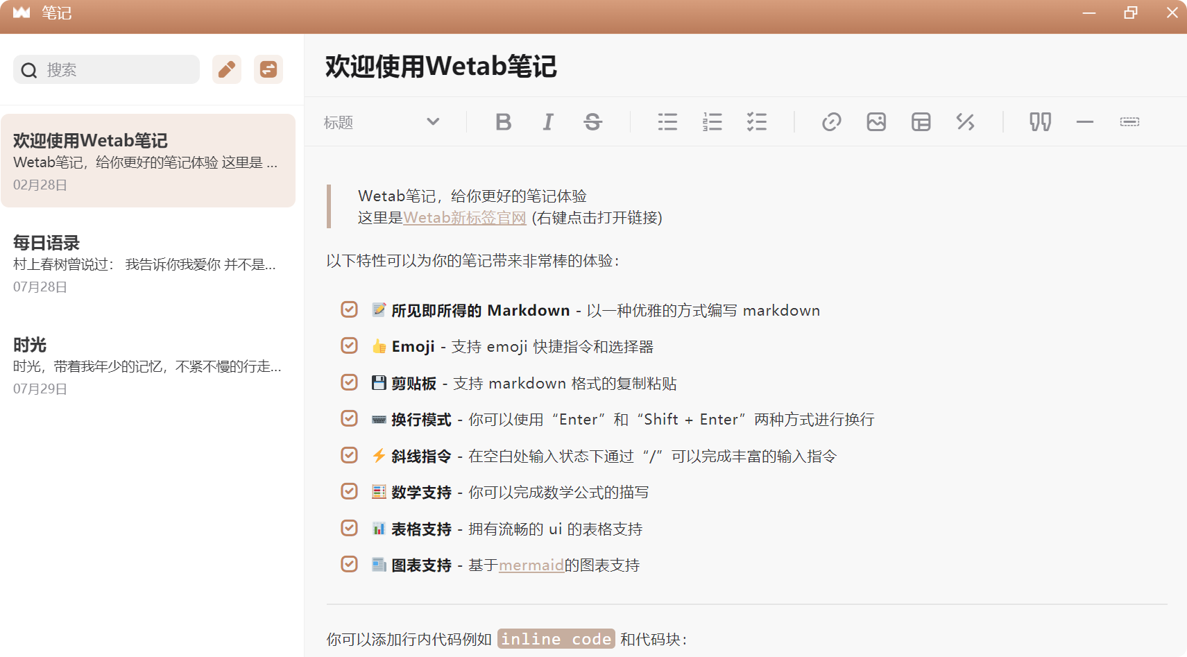Viewport: 1187px width, 657px height.
Task: Toggle the 换行模式 checkbox
Action: 349,418
